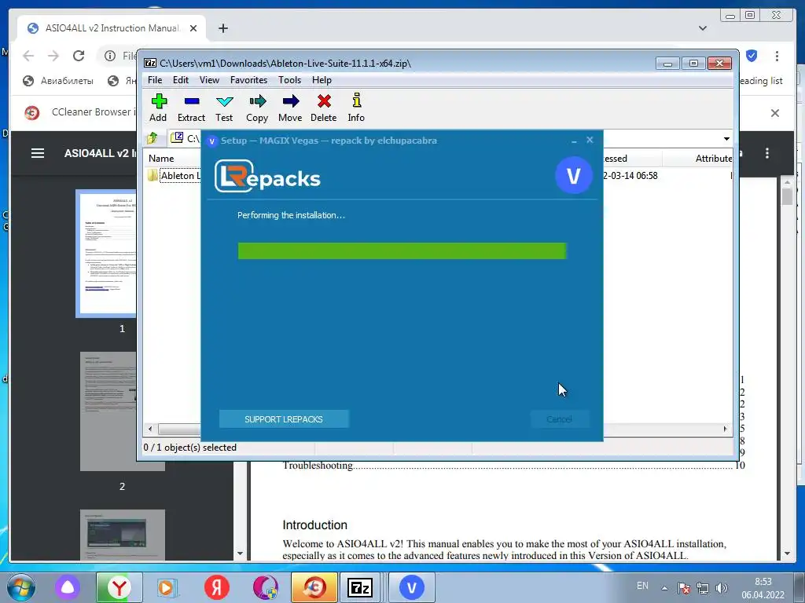Click the blue shield extension icon in browser

(751, 56)
